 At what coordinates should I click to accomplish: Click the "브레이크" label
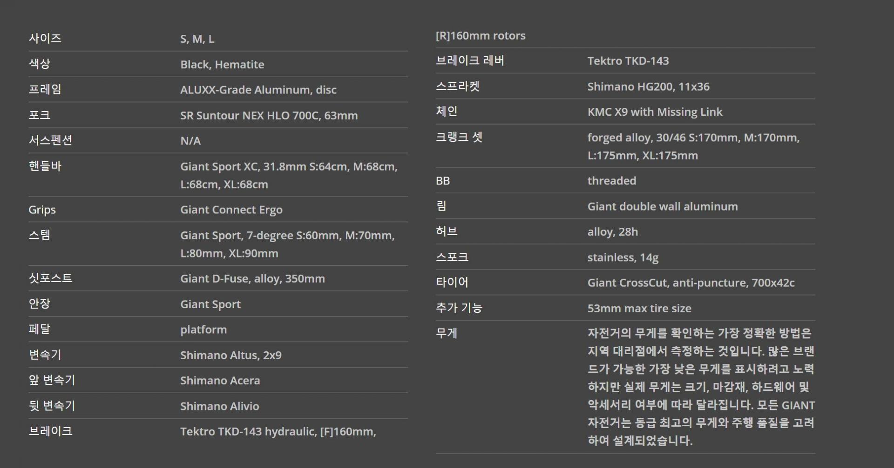[51, 431]
